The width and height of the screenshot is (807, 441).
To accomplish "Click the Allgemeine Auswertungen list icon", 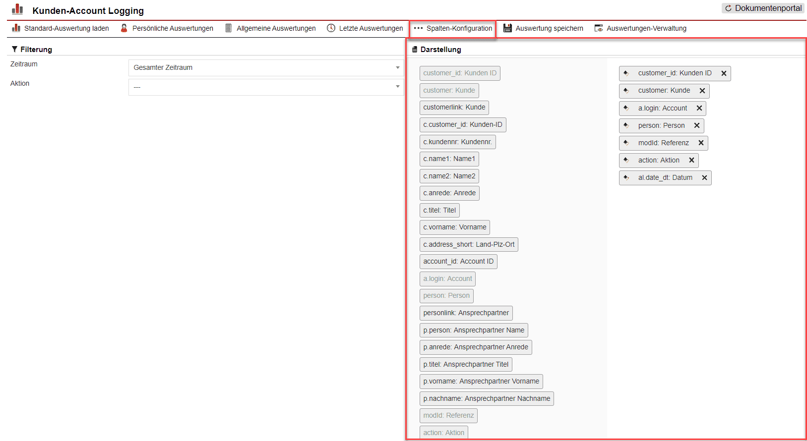I will (x=229, y=28).
